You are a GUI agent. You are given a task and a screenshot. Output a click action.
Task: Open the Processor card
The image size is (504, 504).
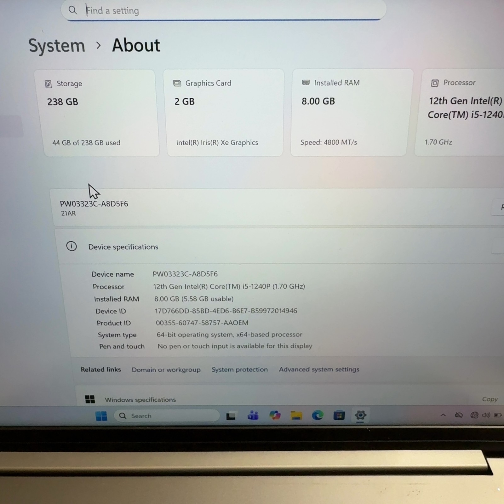point(460,112)
